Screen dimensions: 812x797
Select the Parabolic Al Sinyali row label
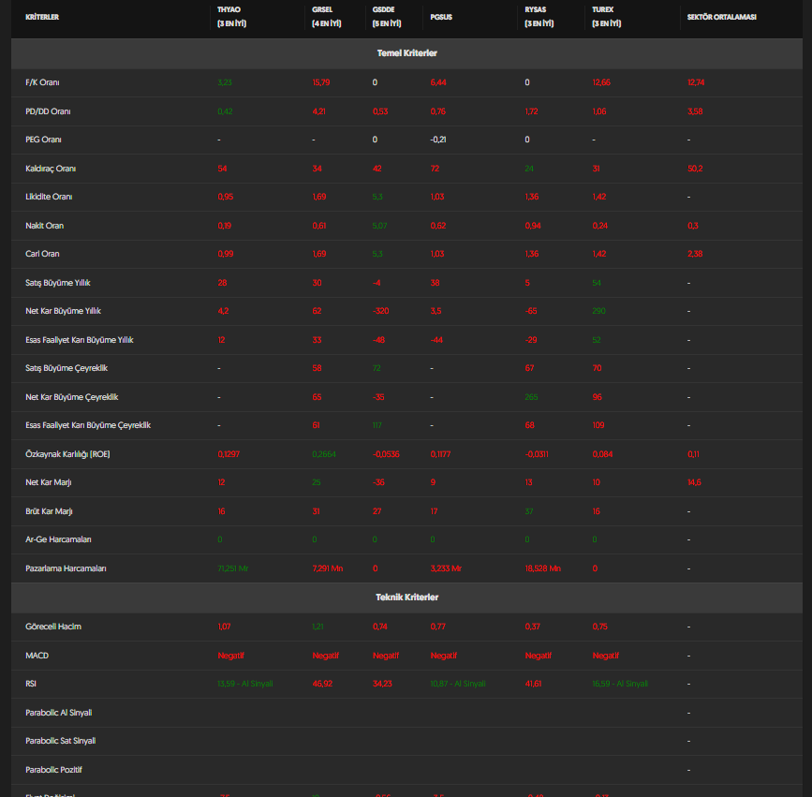(x=58, y=713)
